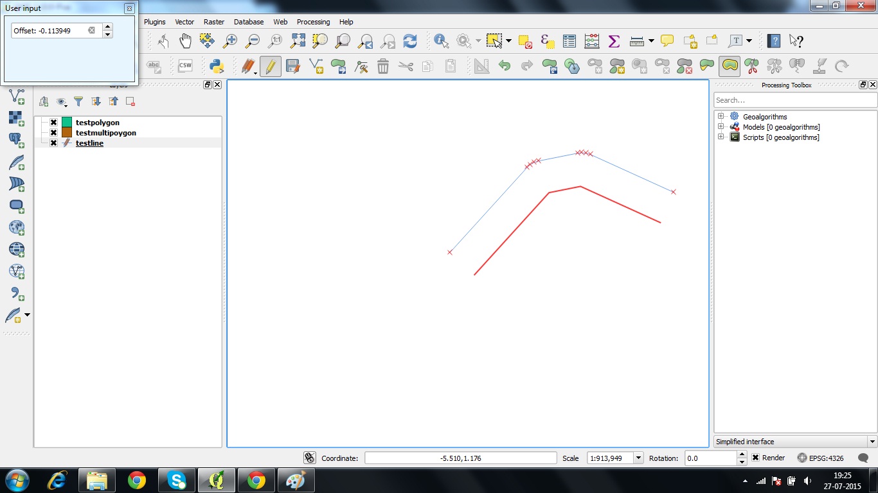Expand the Models tree item

(721, 126)
